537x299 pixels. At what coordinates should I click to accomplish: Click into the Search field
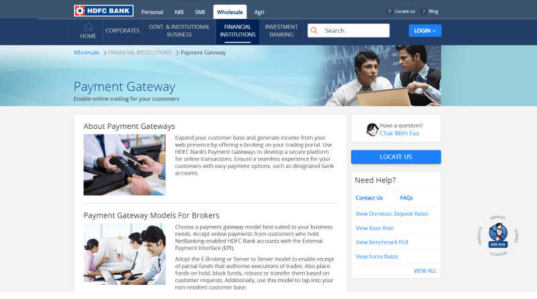348,30
